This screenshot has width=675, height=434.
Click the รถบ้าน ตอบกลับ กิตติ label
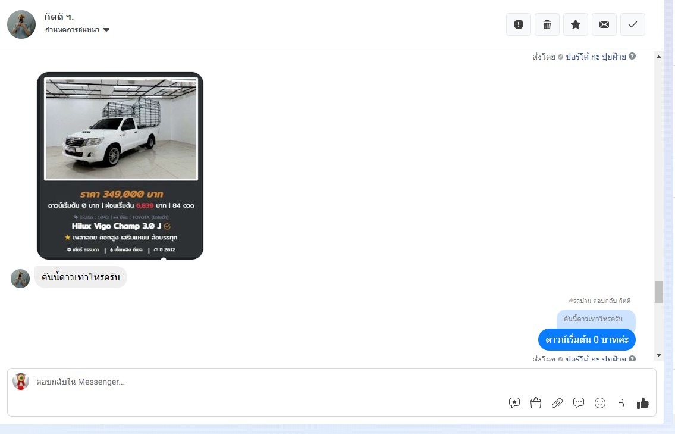click(x=599, y=301)
